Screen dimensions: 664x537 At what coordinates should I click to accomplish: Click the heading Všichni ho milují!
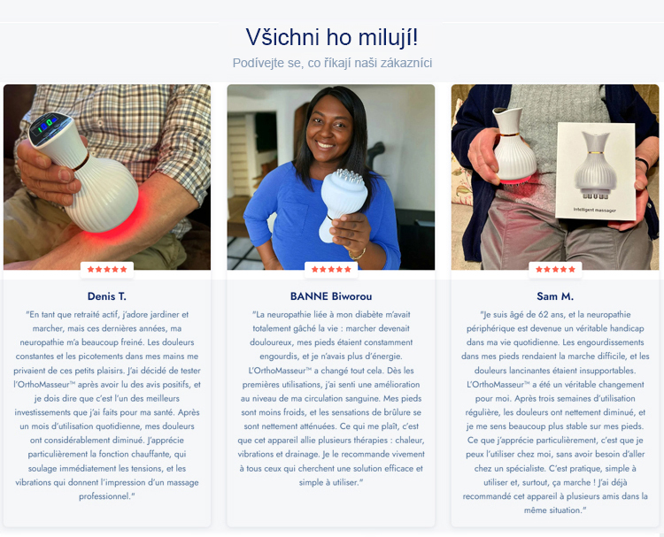332,37
